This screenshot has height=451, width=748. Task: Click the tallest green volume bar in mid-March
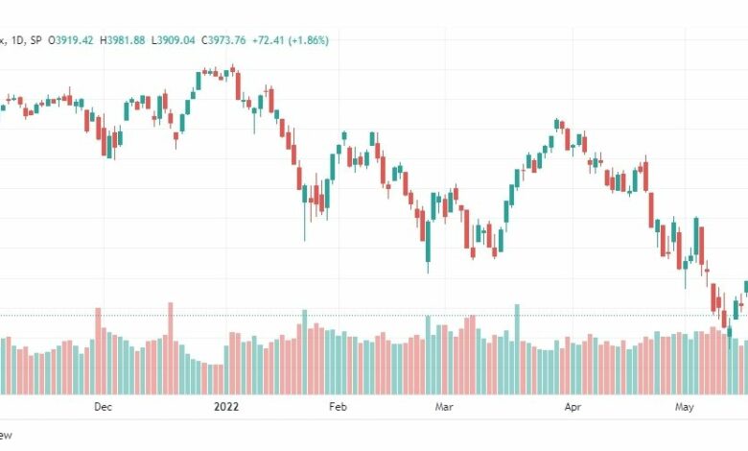[x=517, y=349]
